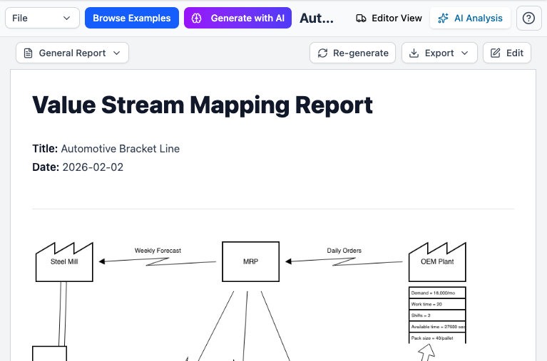Image resolution: width=547 pixels, height=361 pixels.
Task: Click the brain icon in Generate with AI
Action: tap(198, 18)
